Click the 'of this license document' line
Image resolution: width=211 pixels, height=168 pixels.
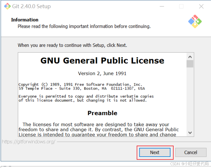coord(83,100)
